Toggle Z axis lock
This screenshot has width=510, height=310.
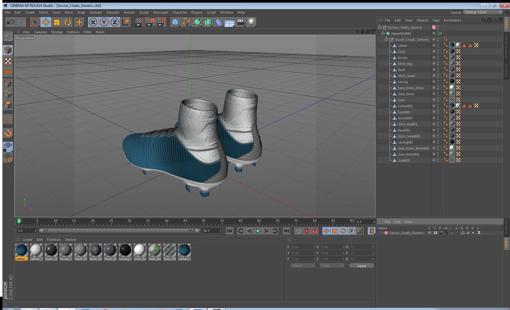click(115, 22)
